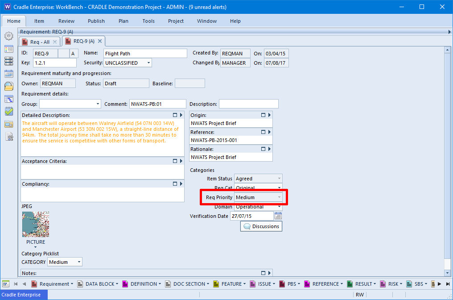Open the colored list icon in sidebar
The image size is (453, 300).
pos(8,49)
